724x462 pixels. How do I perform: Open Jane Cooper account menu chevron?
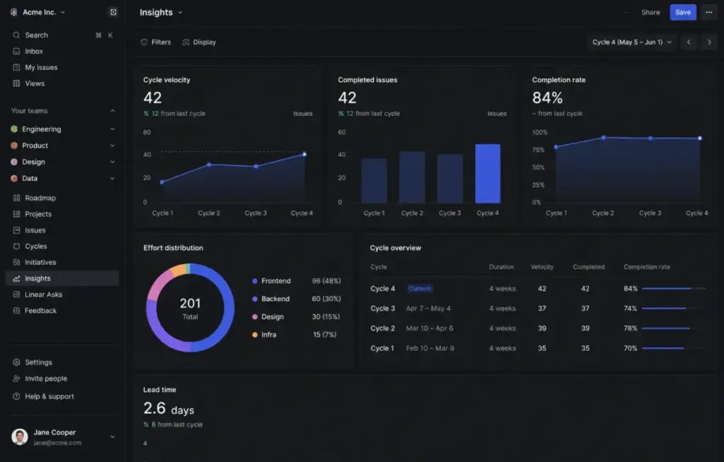tap(112, 437)
